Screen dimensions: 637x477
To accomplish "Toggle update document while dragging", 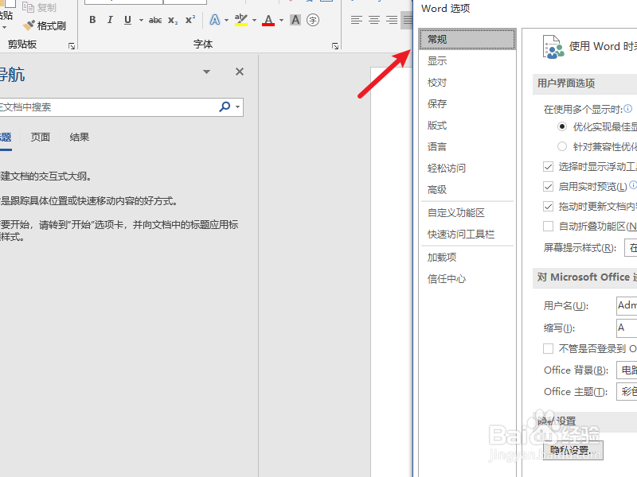I will pyautogui.click(x=548, y=206).
